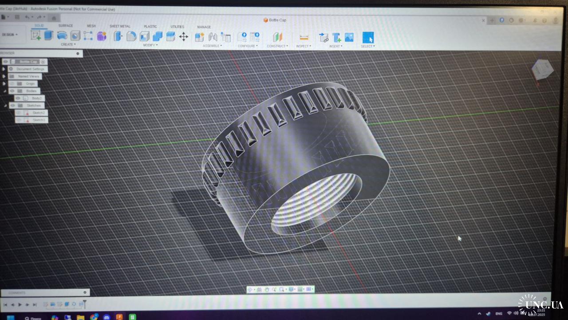Jump to timeline end
Viewport: 568px width, 320px height.
coord(35,304)
